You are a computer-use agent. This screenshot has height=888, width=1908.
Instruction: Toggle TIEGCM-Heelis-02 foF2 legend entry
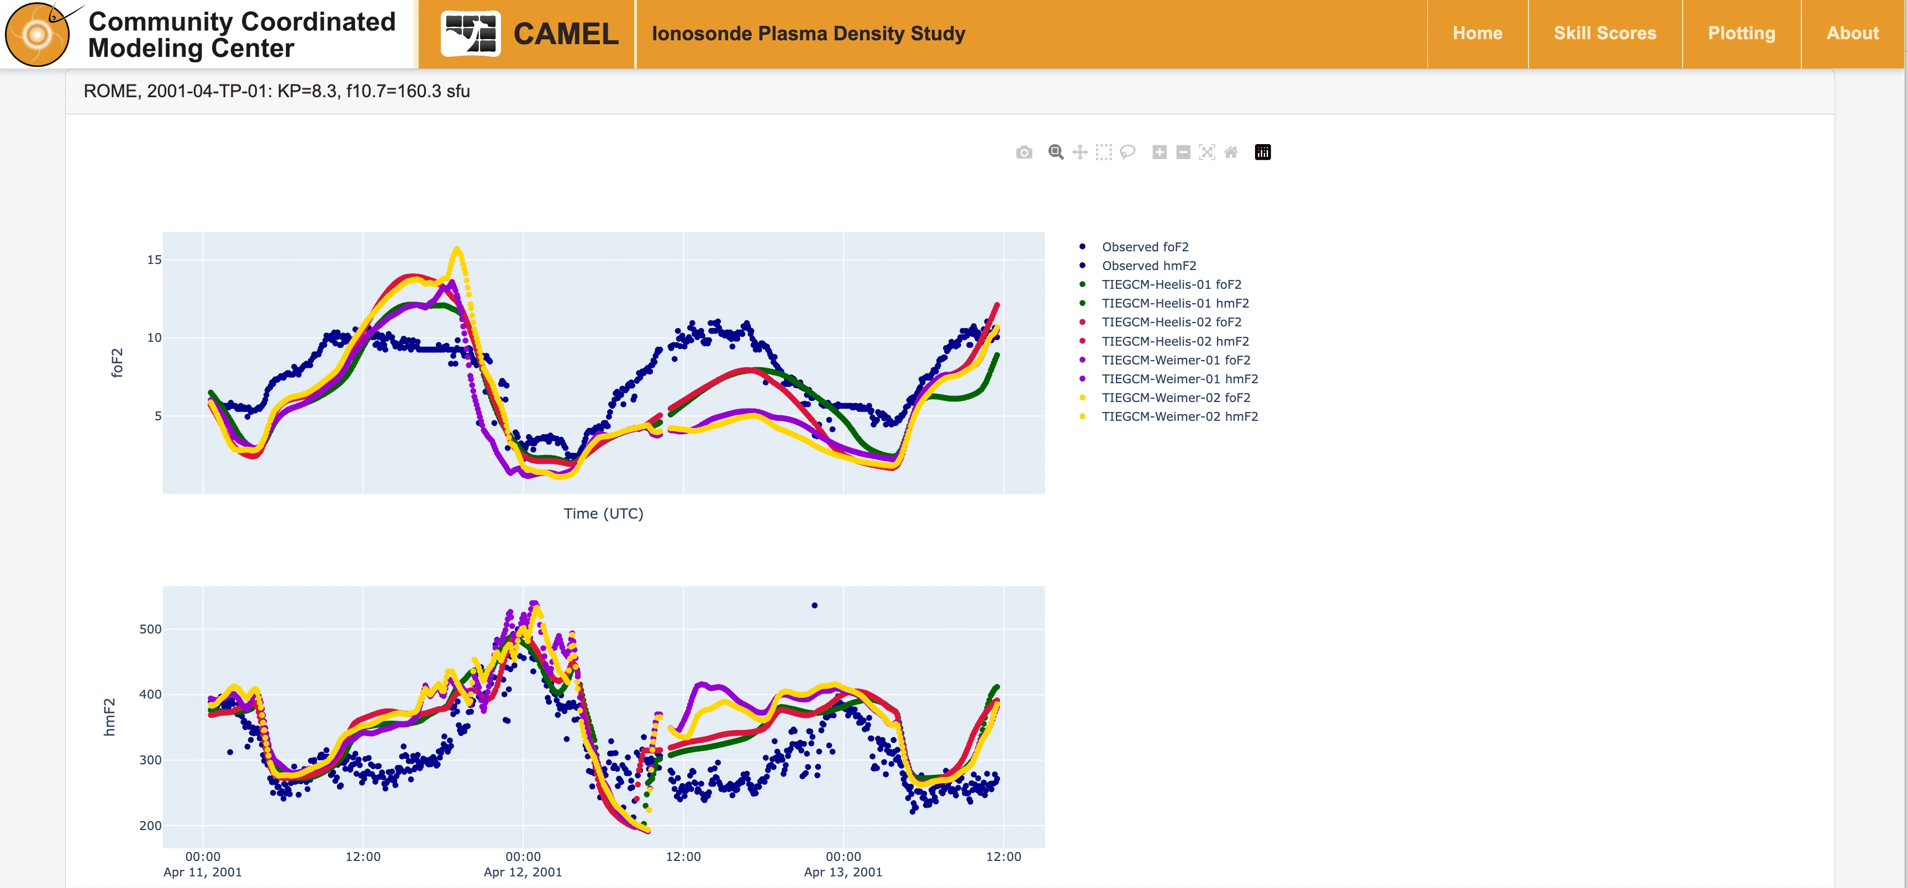[x=1171, y=322]
